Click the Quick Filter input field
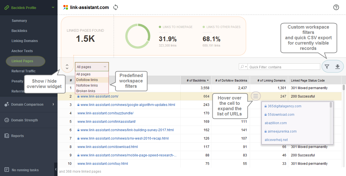 coord(284,67)
